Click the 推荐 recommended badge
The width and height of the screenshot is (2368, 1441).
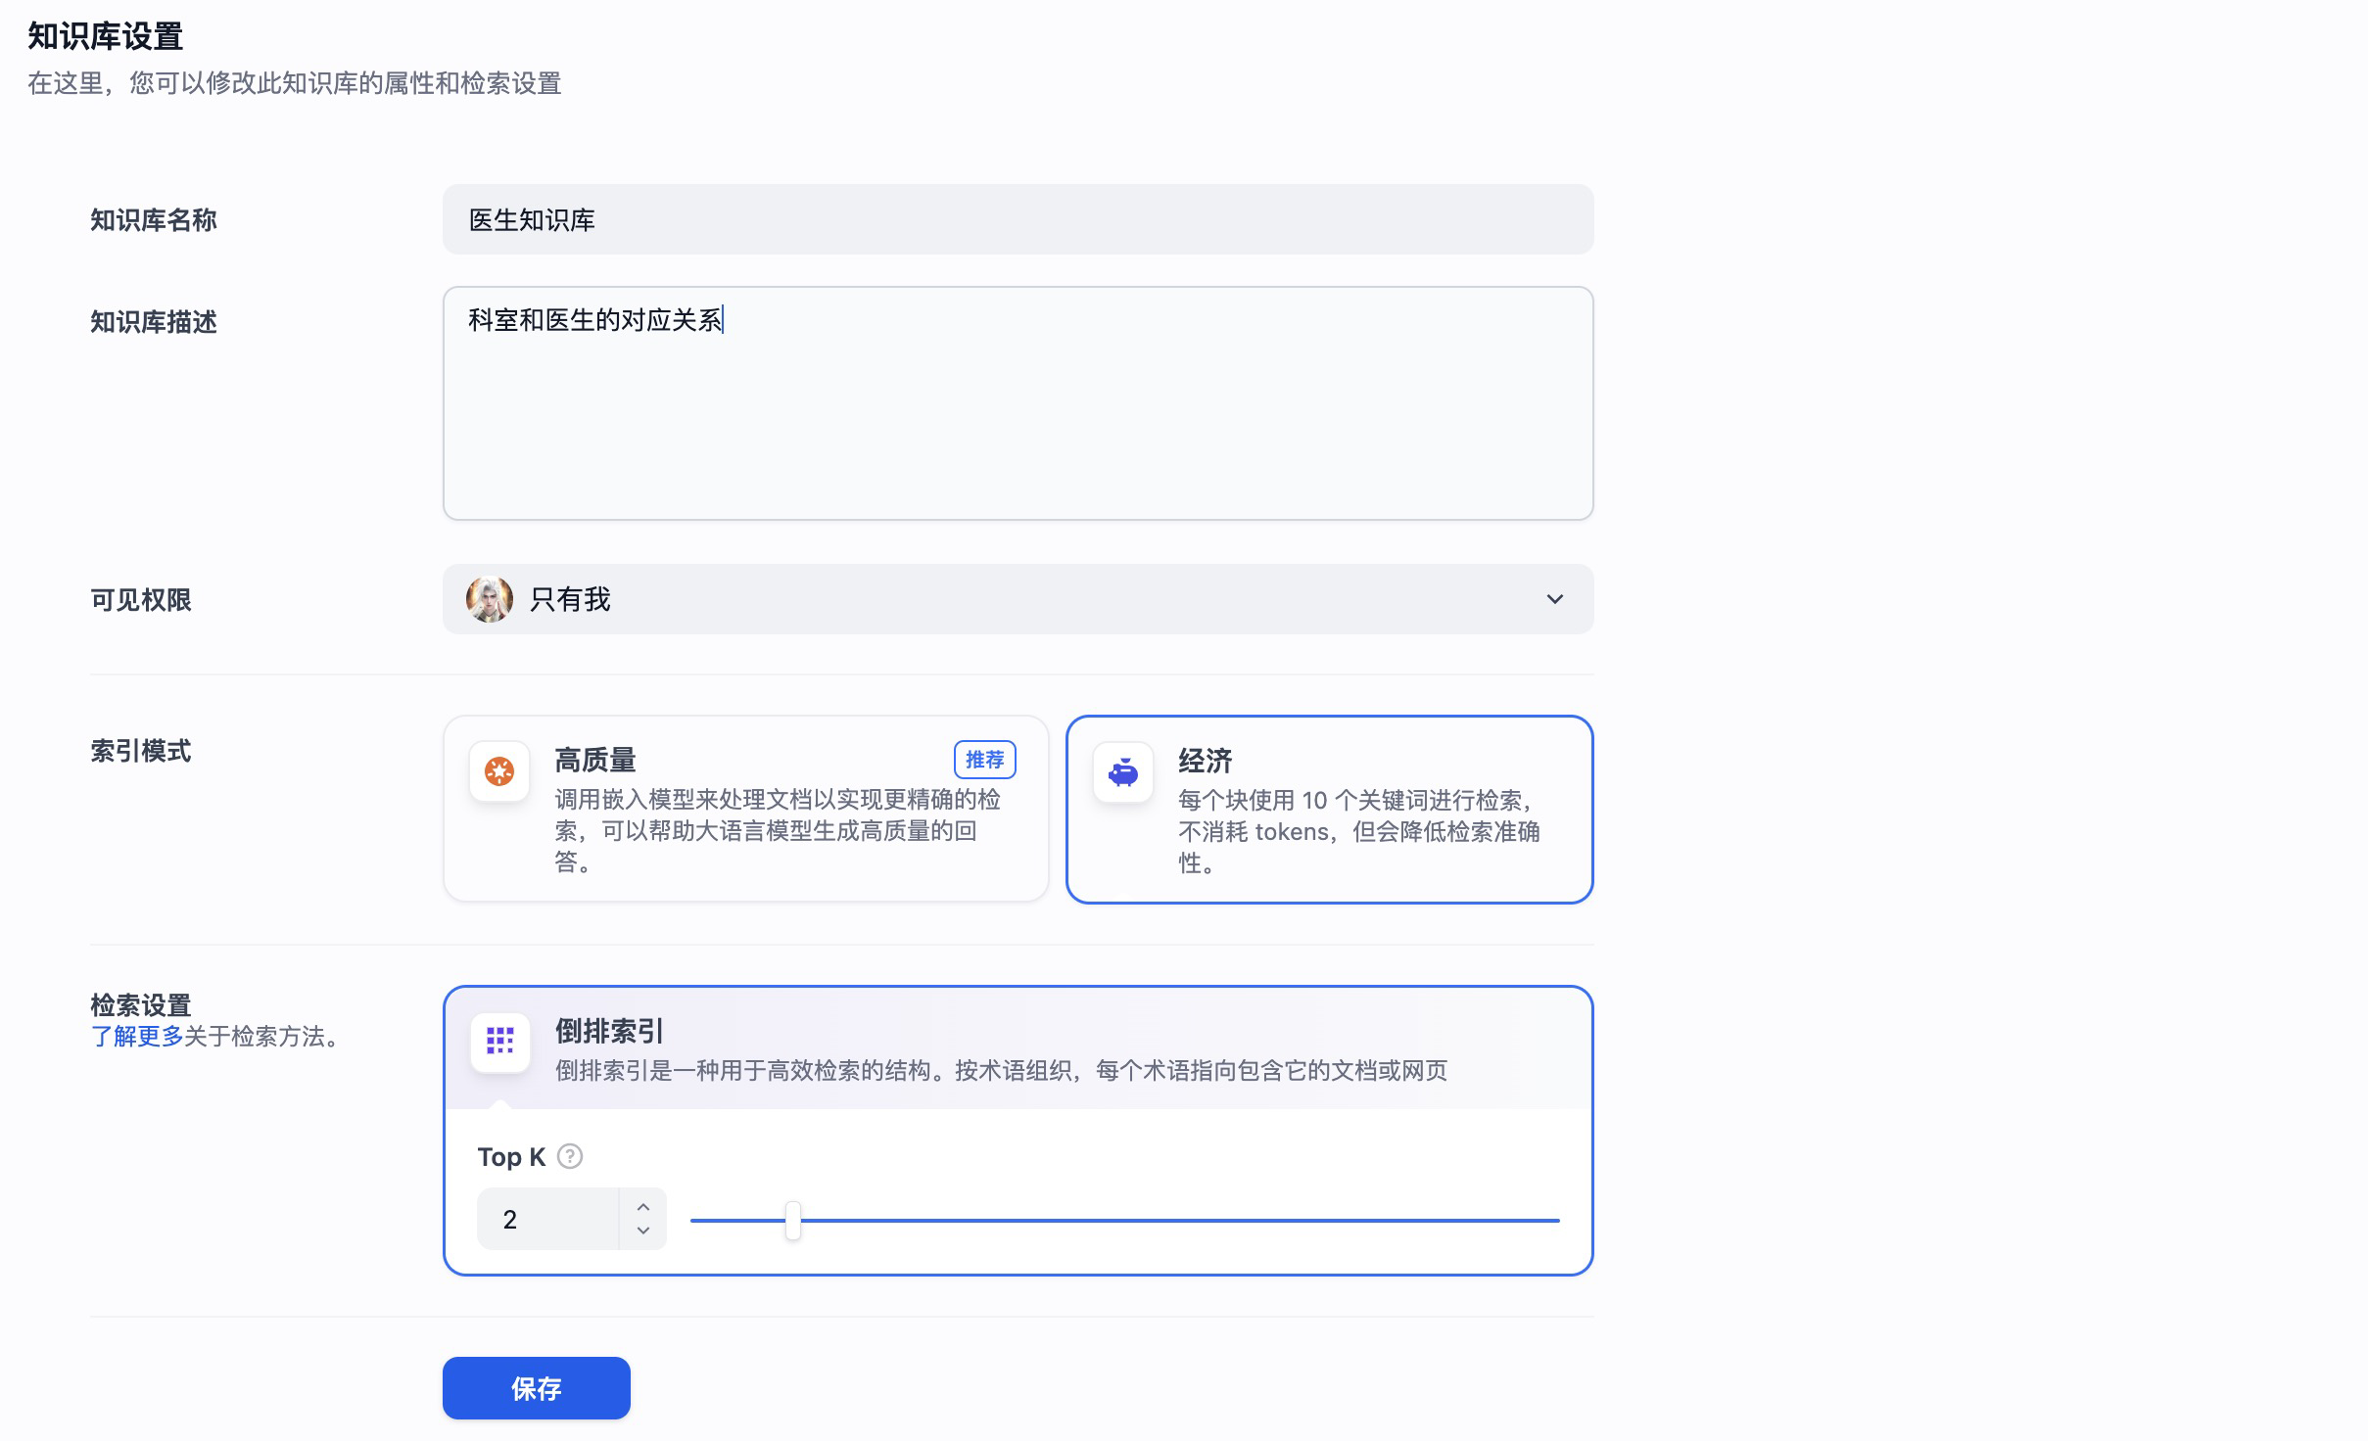[984, 760]
